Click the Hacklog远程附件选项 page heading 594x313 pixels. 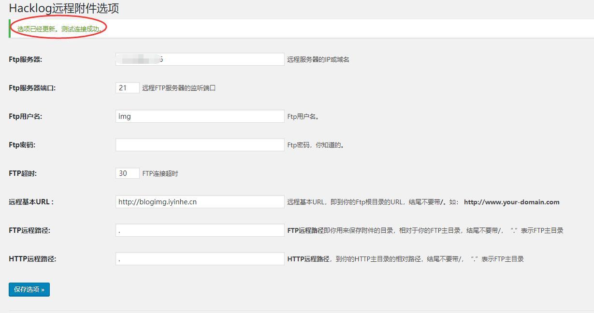tap(64, 9)
